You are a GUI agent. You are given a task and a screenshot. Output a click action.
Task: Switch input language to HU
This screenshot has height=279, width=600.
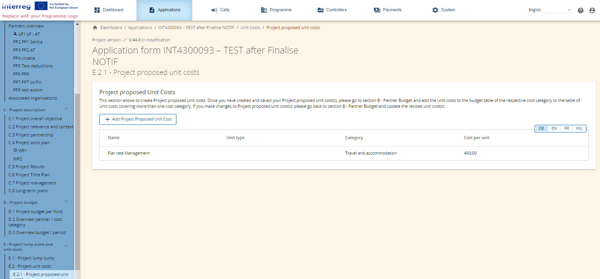pos(579,128)
